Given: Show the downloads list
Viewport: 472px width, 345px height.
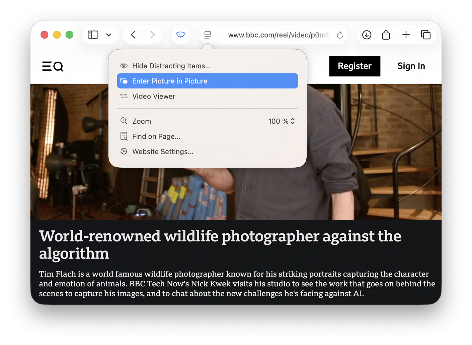Looking at the screenshot, I should pyautogui.click(x=367, y=35).
